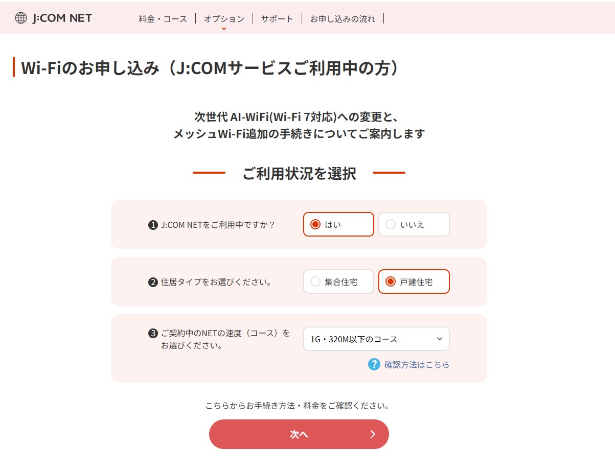
Task: Click the ご利用状況を選択 section heading
Action: coord(299,173)
